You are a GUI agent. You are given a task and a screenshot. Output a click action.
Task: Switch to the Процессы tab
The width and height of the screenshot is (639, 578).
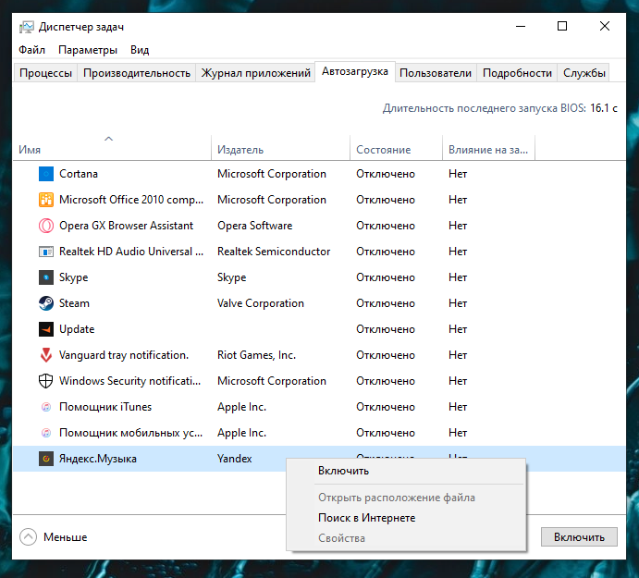pyautogui.click(x=45, y=73)
